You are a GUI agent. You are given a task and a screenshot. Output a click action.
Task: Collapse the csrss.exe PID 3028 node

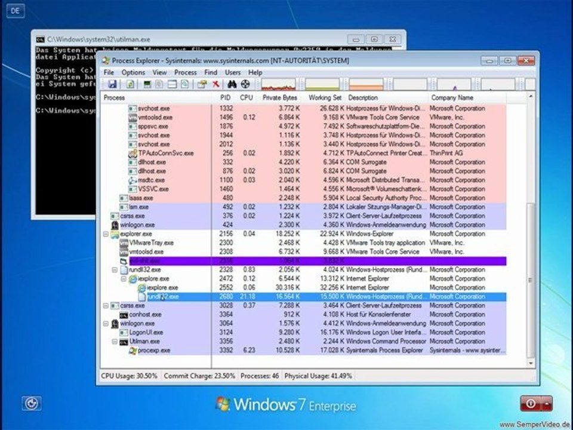[x=106, y=306]
